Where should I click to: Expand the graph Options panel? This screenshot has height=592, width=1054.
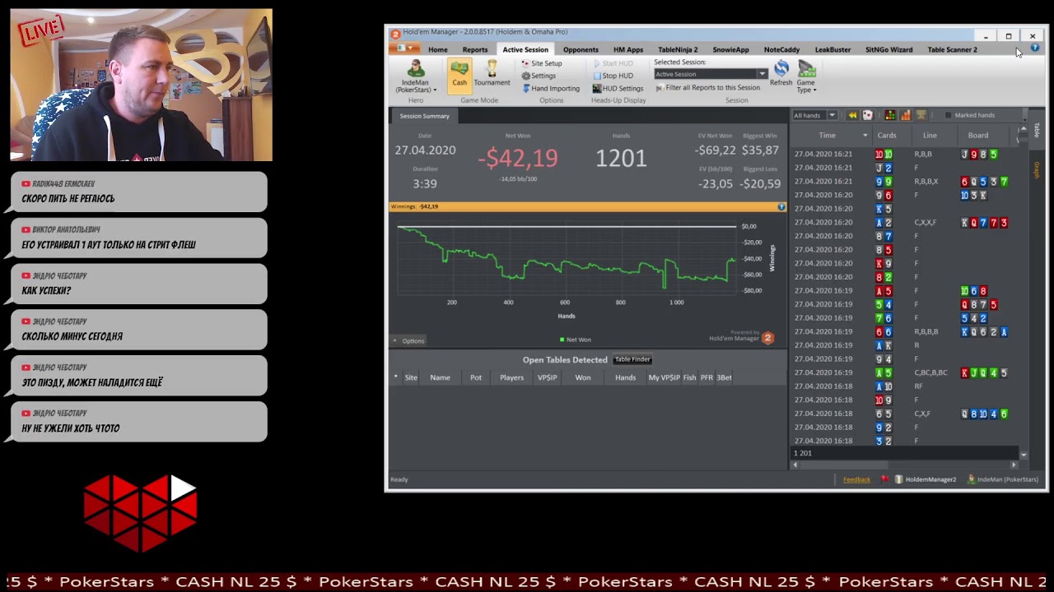(408, 340)
